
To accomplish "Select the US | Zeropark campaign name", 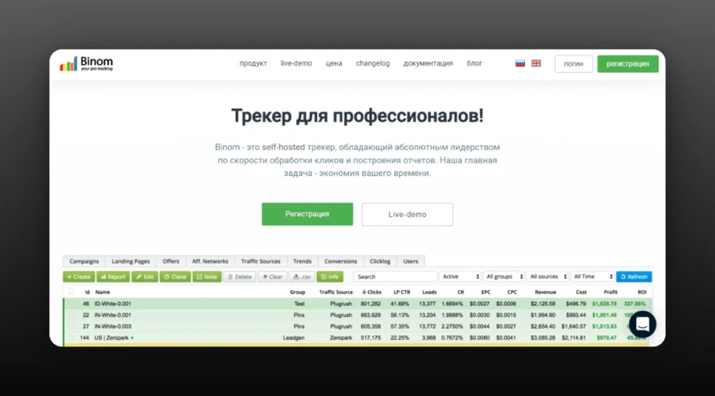I will click(111, 337).
